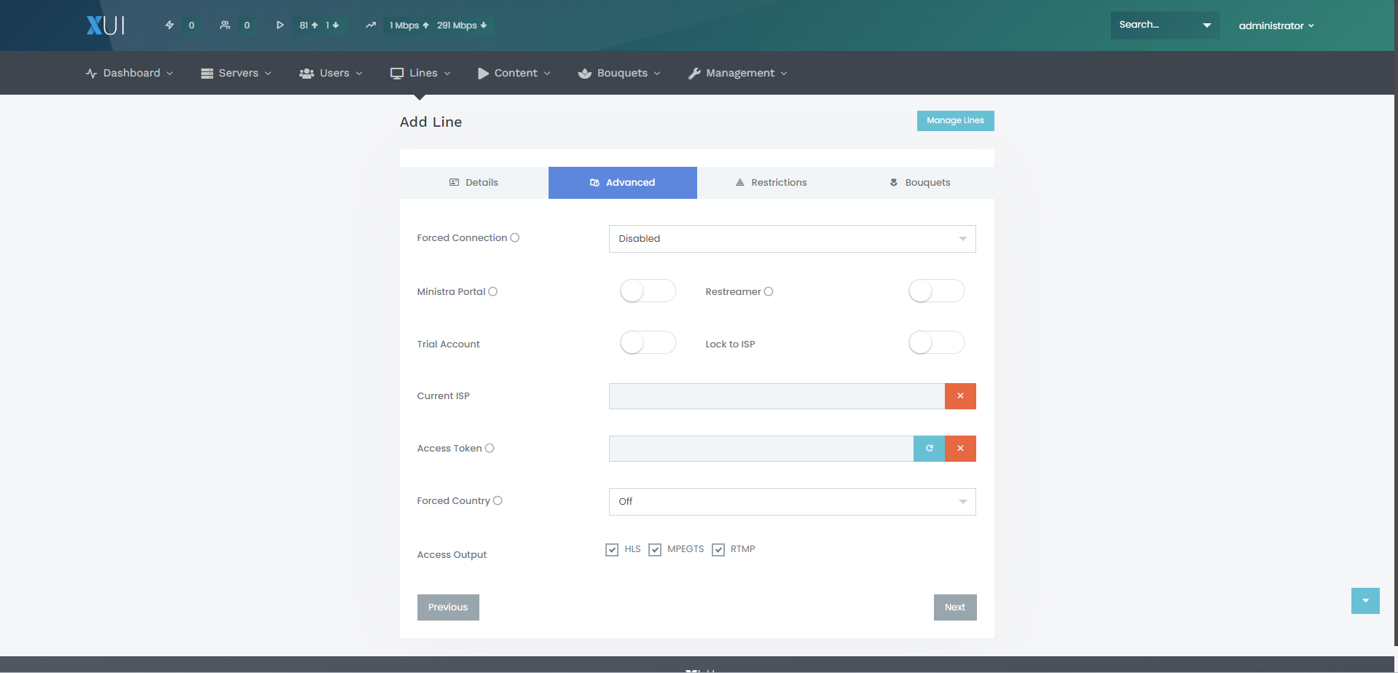Switch to the Restrictions tab

click(771, 183)
